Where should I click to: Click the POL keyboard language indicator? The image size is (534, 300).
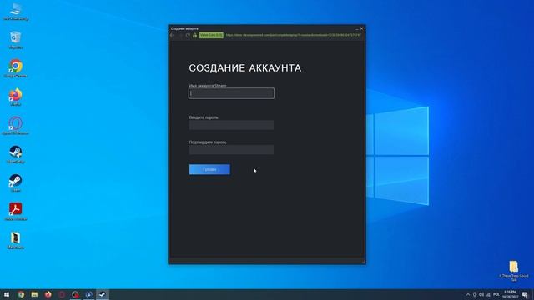(x=496, y=294)
